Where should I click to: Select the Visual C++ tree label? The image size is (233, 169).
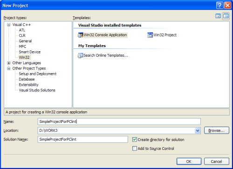click(21, 25)
